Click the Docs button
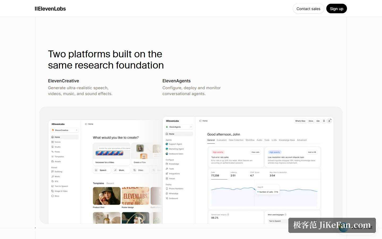382x239 pixels. [x=311, y=121]
